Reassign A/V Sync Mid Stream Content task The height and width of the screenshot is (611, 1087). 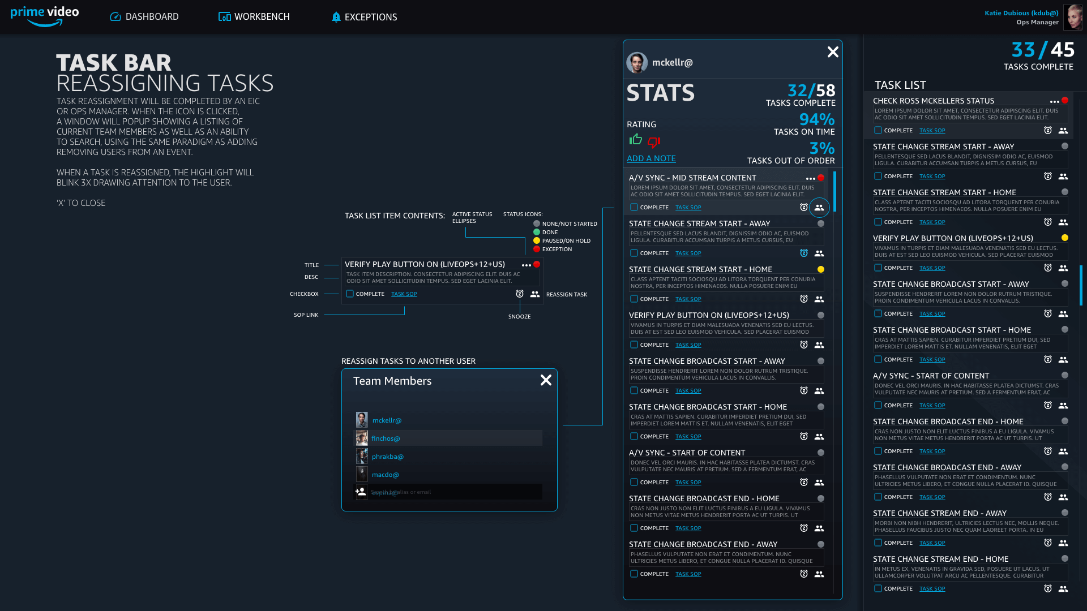click(x=819, y=208)
